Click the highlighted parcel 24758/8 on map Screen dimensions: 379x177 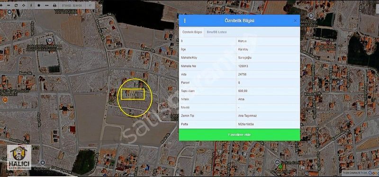coord(133,94)
